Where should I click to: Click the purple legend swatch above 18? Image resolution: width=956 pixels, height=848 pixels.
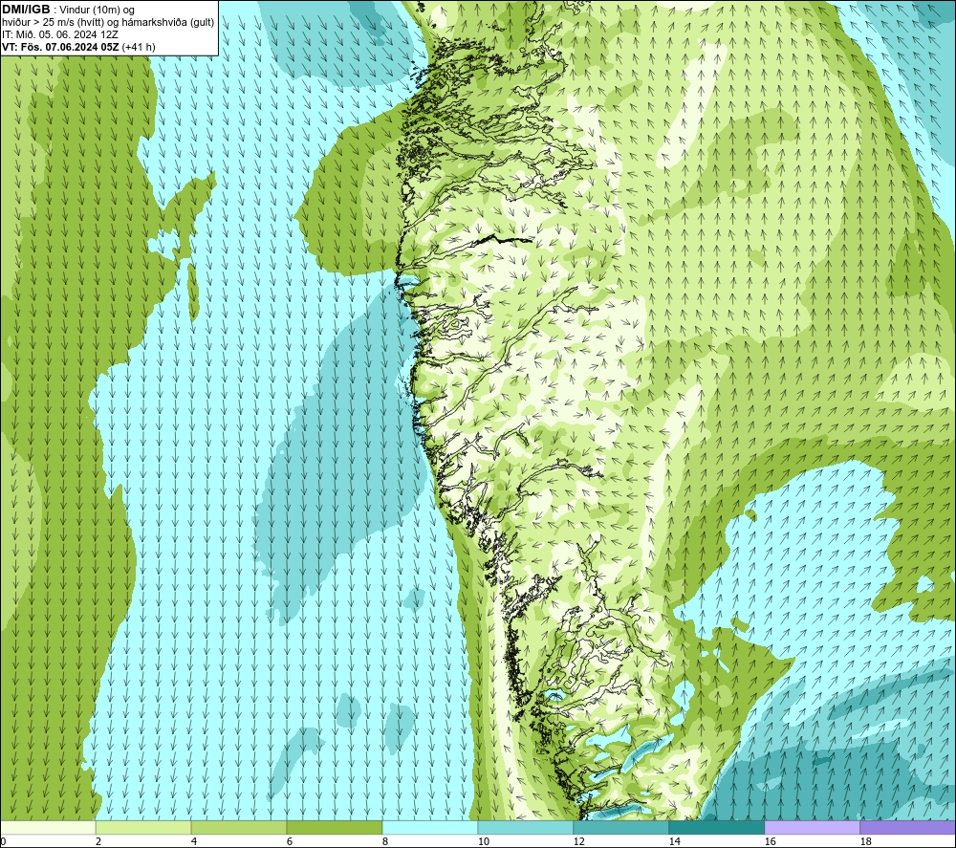click(907, 827)
